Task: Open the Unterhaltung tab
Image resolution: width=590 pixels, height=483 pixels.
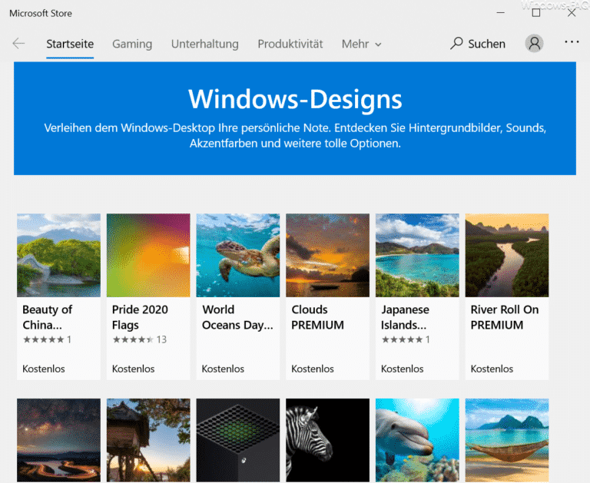Action: click(204, 44)
